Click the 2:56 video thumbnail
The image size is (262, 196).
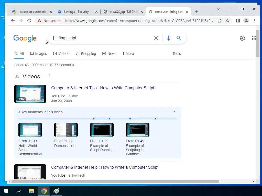pos(30,172)
